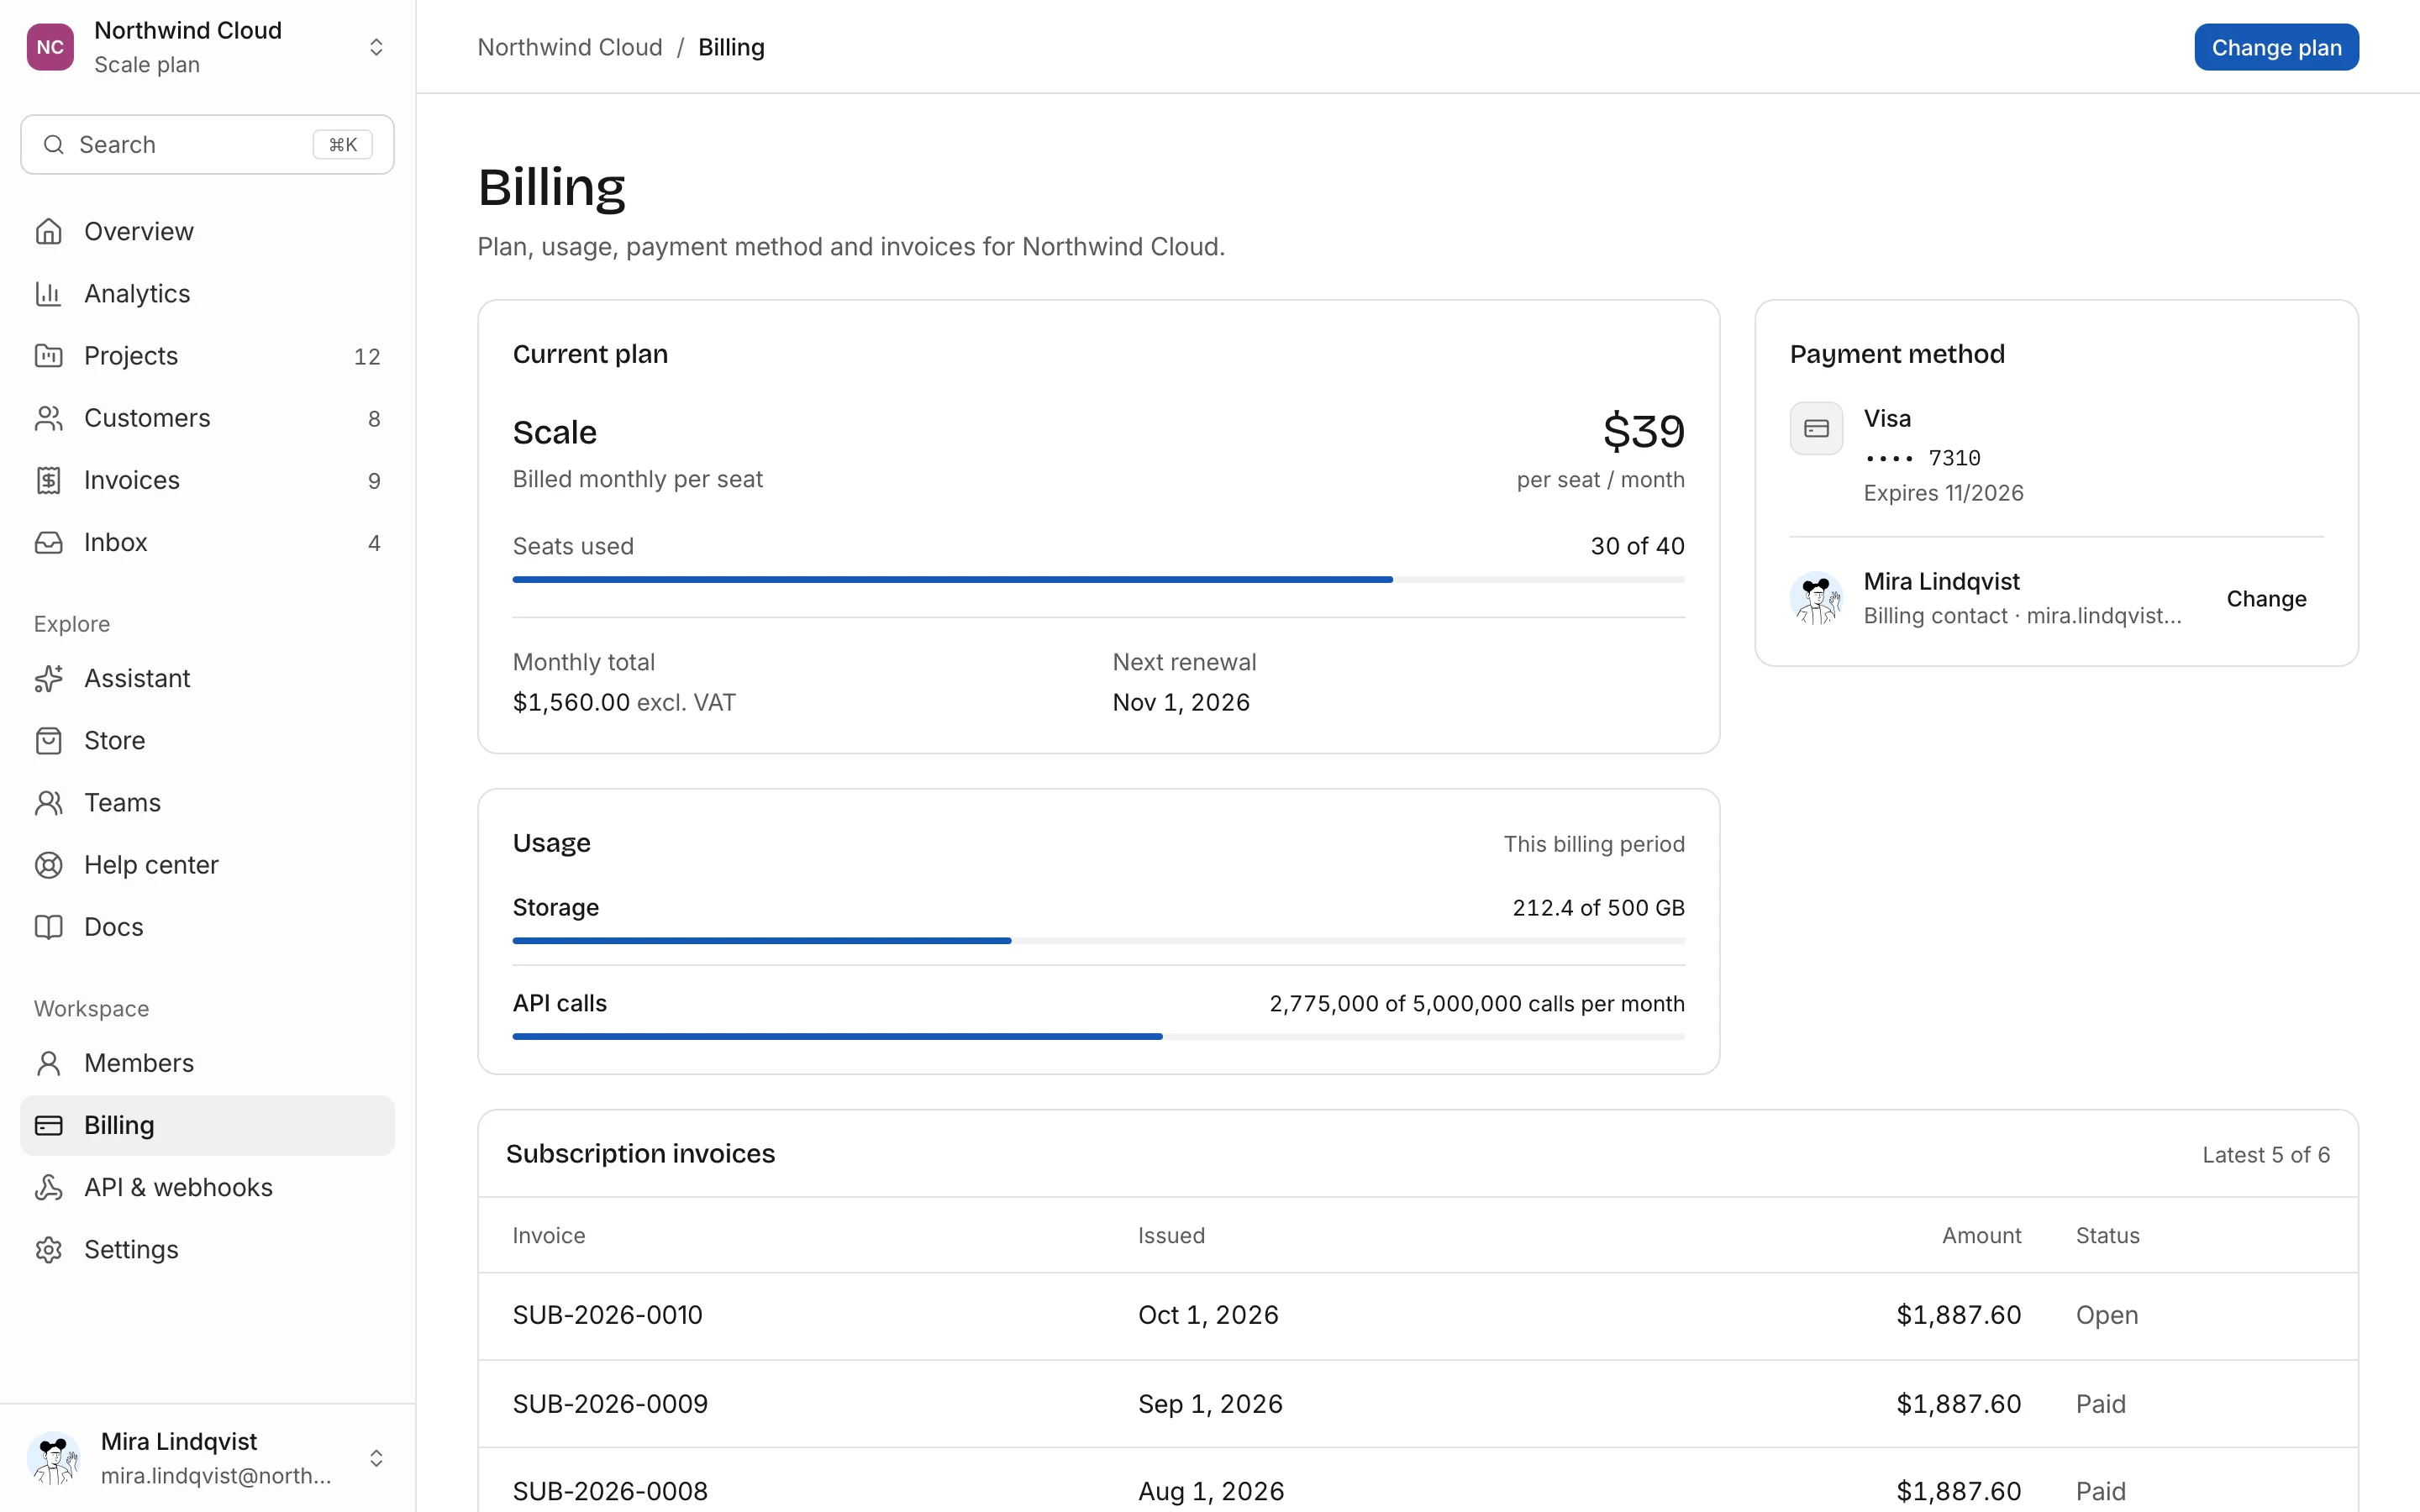Click the Mira Lindqvist avatar at sidebar bottom
Image resolution: width=2420 pixels, height=1512 pixels.
click(54, 1458)
